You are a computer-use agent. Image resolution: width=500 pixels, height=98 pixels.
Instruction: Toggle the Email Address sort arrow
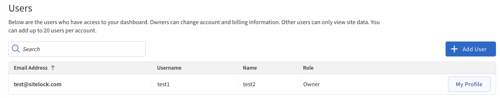coord(53,68)
